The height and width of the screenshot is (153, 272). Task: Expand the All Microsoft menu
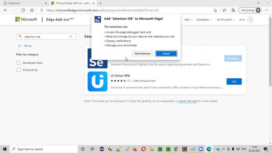226,20
